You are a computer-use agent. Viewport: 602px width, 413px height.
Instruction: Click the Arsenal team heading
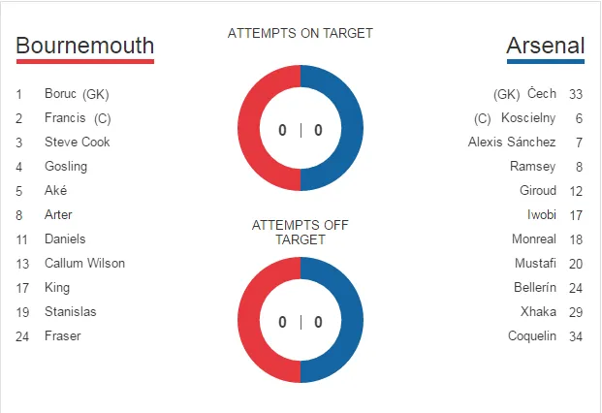(x=545, y=46)
